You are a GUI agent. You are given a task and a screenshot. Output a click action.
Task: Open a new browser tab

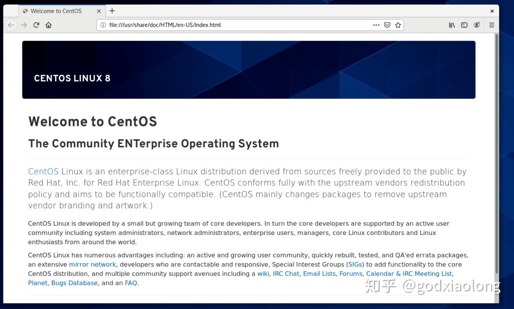[x=112, y=11]
